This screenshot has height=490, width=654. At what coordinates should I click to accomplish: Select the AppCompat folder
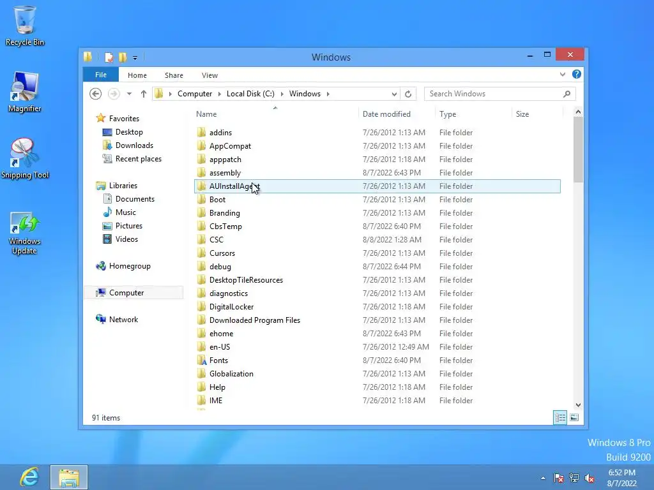(x=377, y=146)
